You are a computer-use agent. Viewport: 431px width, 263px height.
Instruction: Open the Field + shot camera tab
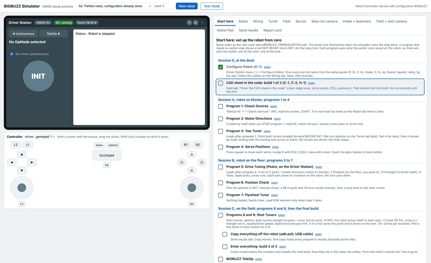pos(391,22)
